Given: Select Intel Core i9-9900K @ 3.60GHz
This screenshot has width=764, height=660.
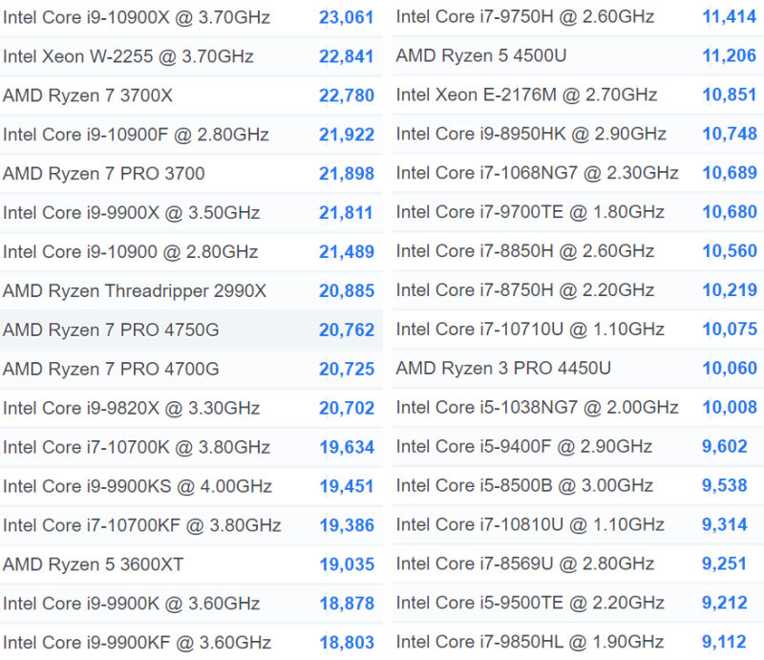Looking at the screenshot, I should (x=132, y=604).
